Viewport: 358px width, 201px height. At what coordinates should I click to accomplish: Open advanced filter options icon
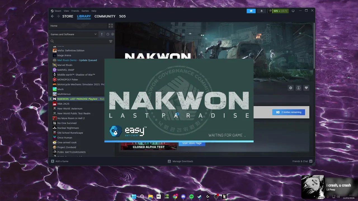111,41
